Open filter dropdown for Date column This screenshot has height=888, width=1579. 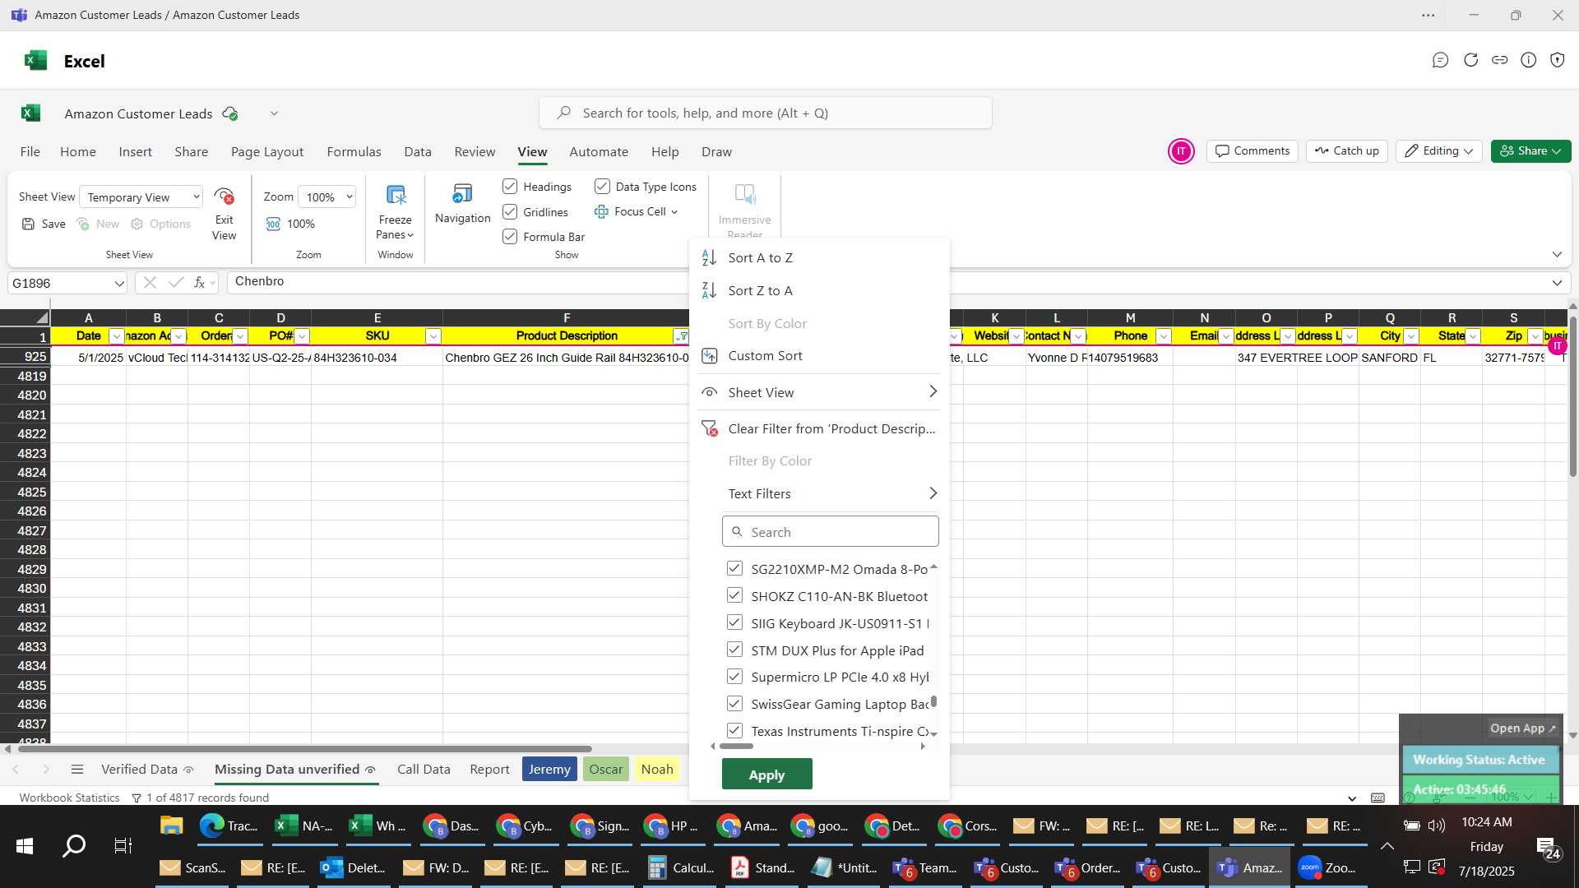pyautogui.click(x=116, y=335)
